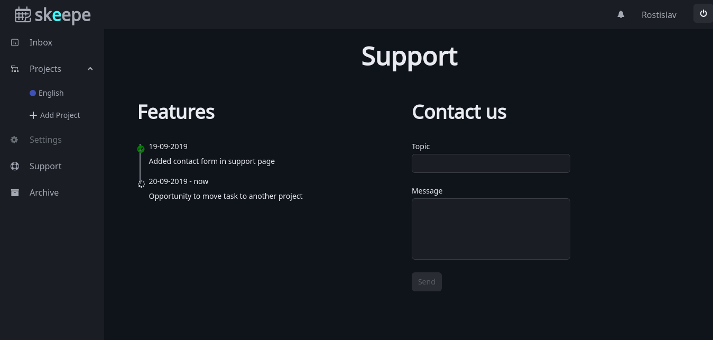Screen dimensions: 713x340
Task: Open notifications via the bell icon
Action: [x=621, y=15]
